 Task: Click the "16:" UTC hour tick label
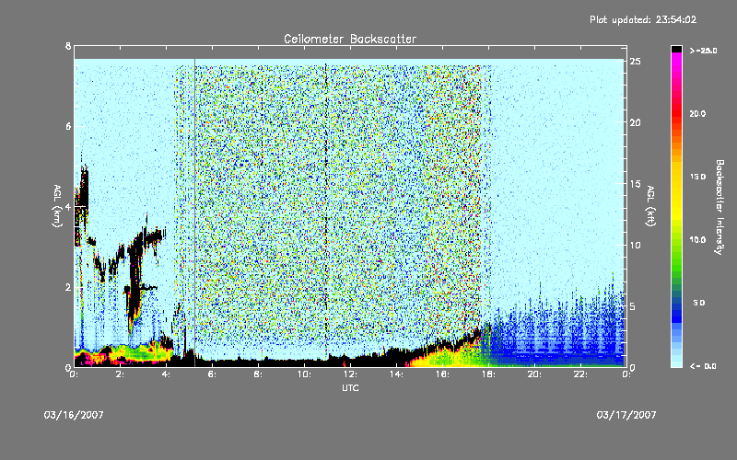pos(442,374)
